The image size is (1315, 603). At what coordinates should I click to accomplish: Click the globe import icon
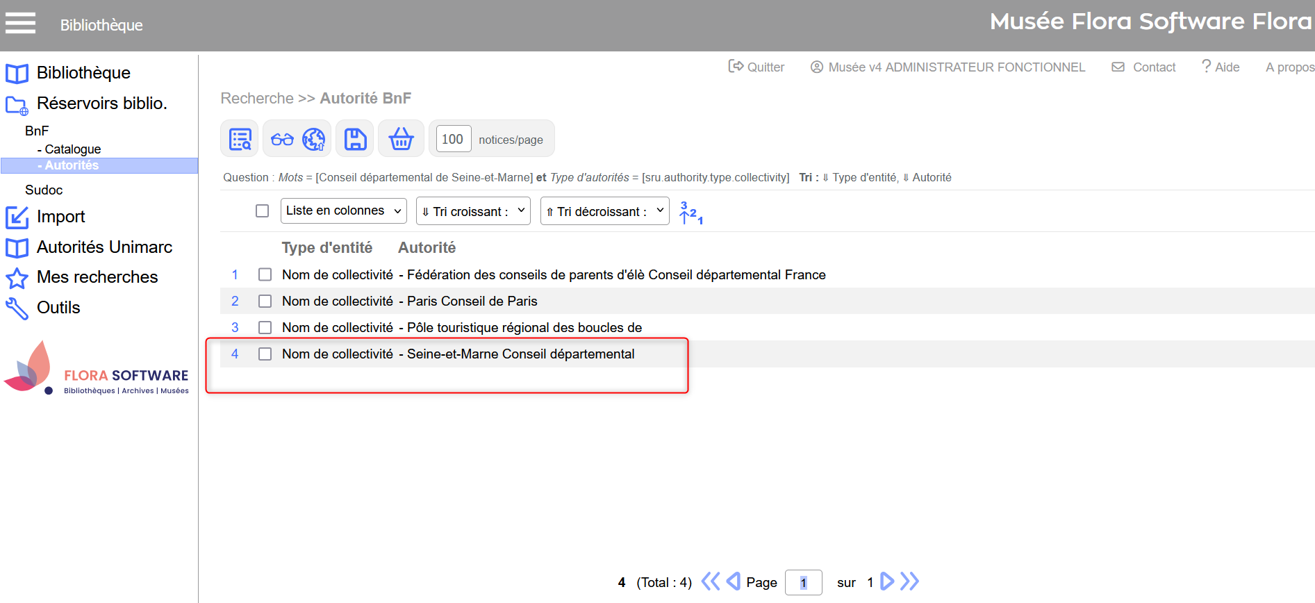tap(314, 139)
